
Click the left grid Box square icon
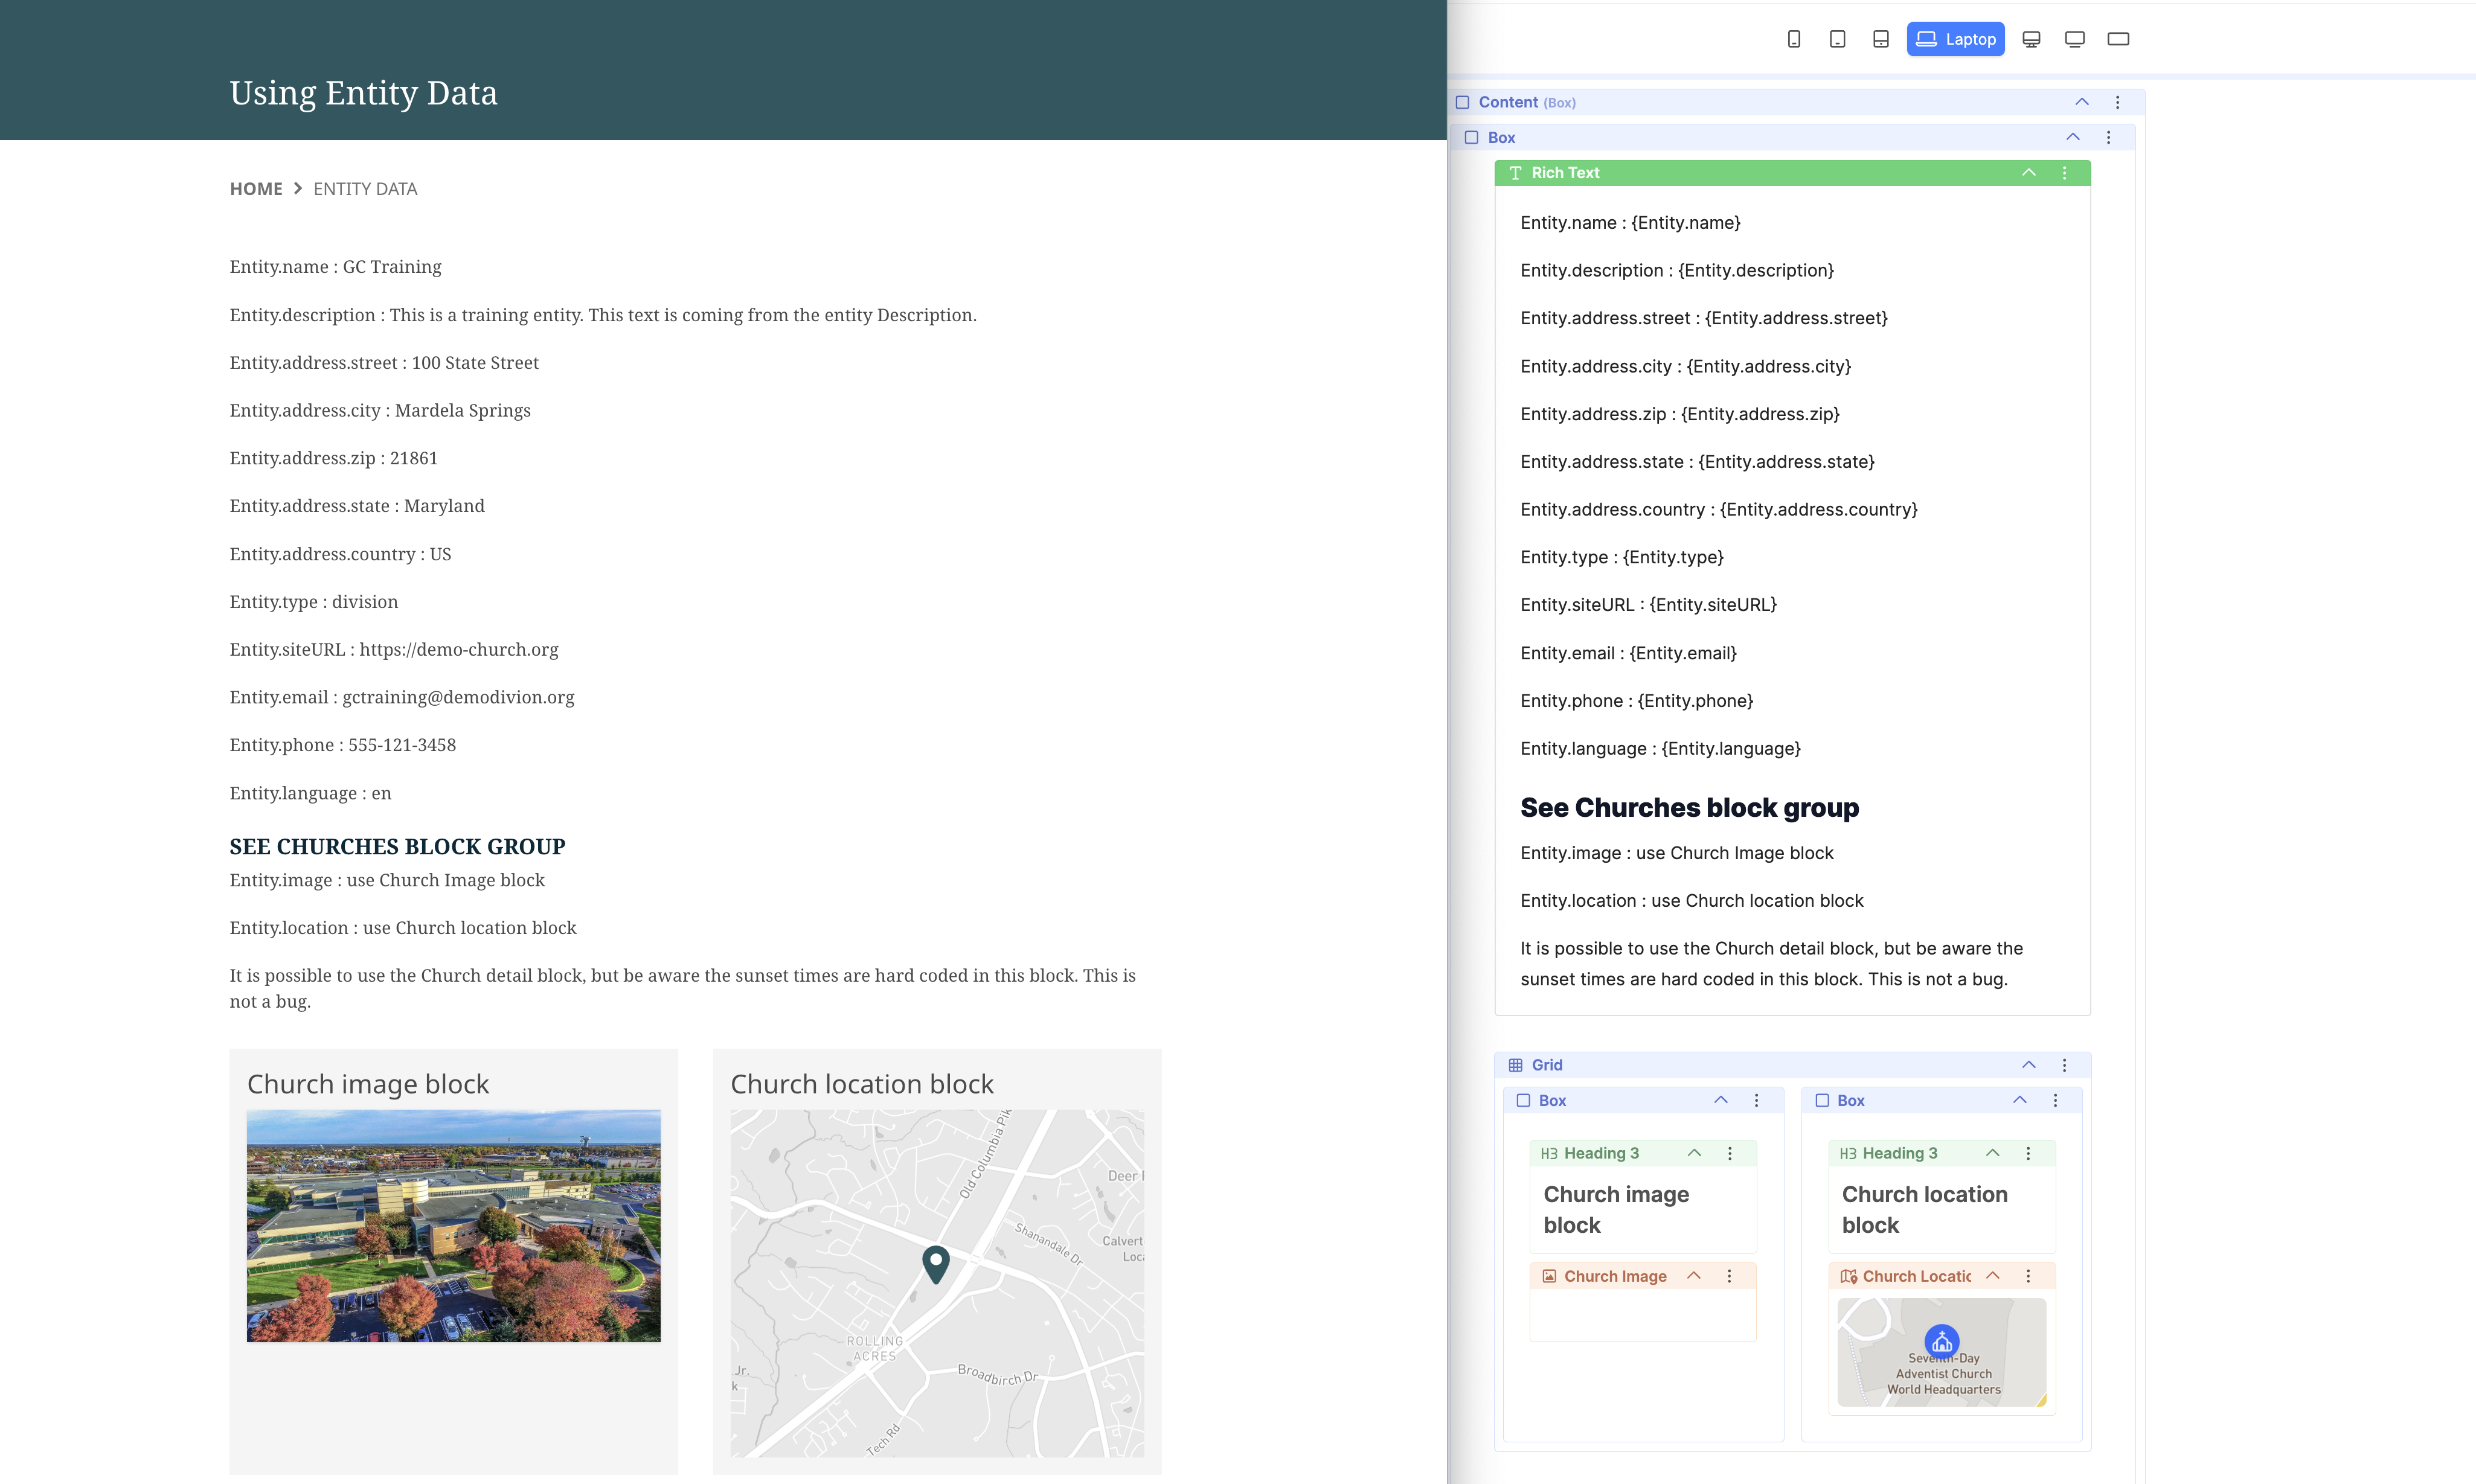pyautogui.click(x=1523, y=1100)
